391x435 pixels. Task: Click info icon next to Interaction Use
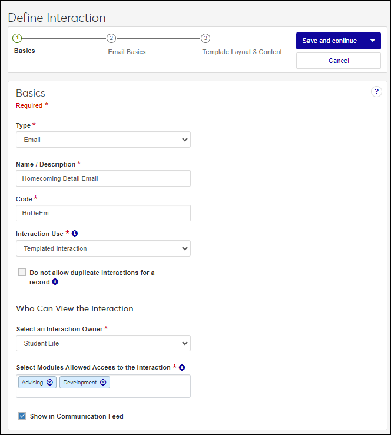[75, 234]
